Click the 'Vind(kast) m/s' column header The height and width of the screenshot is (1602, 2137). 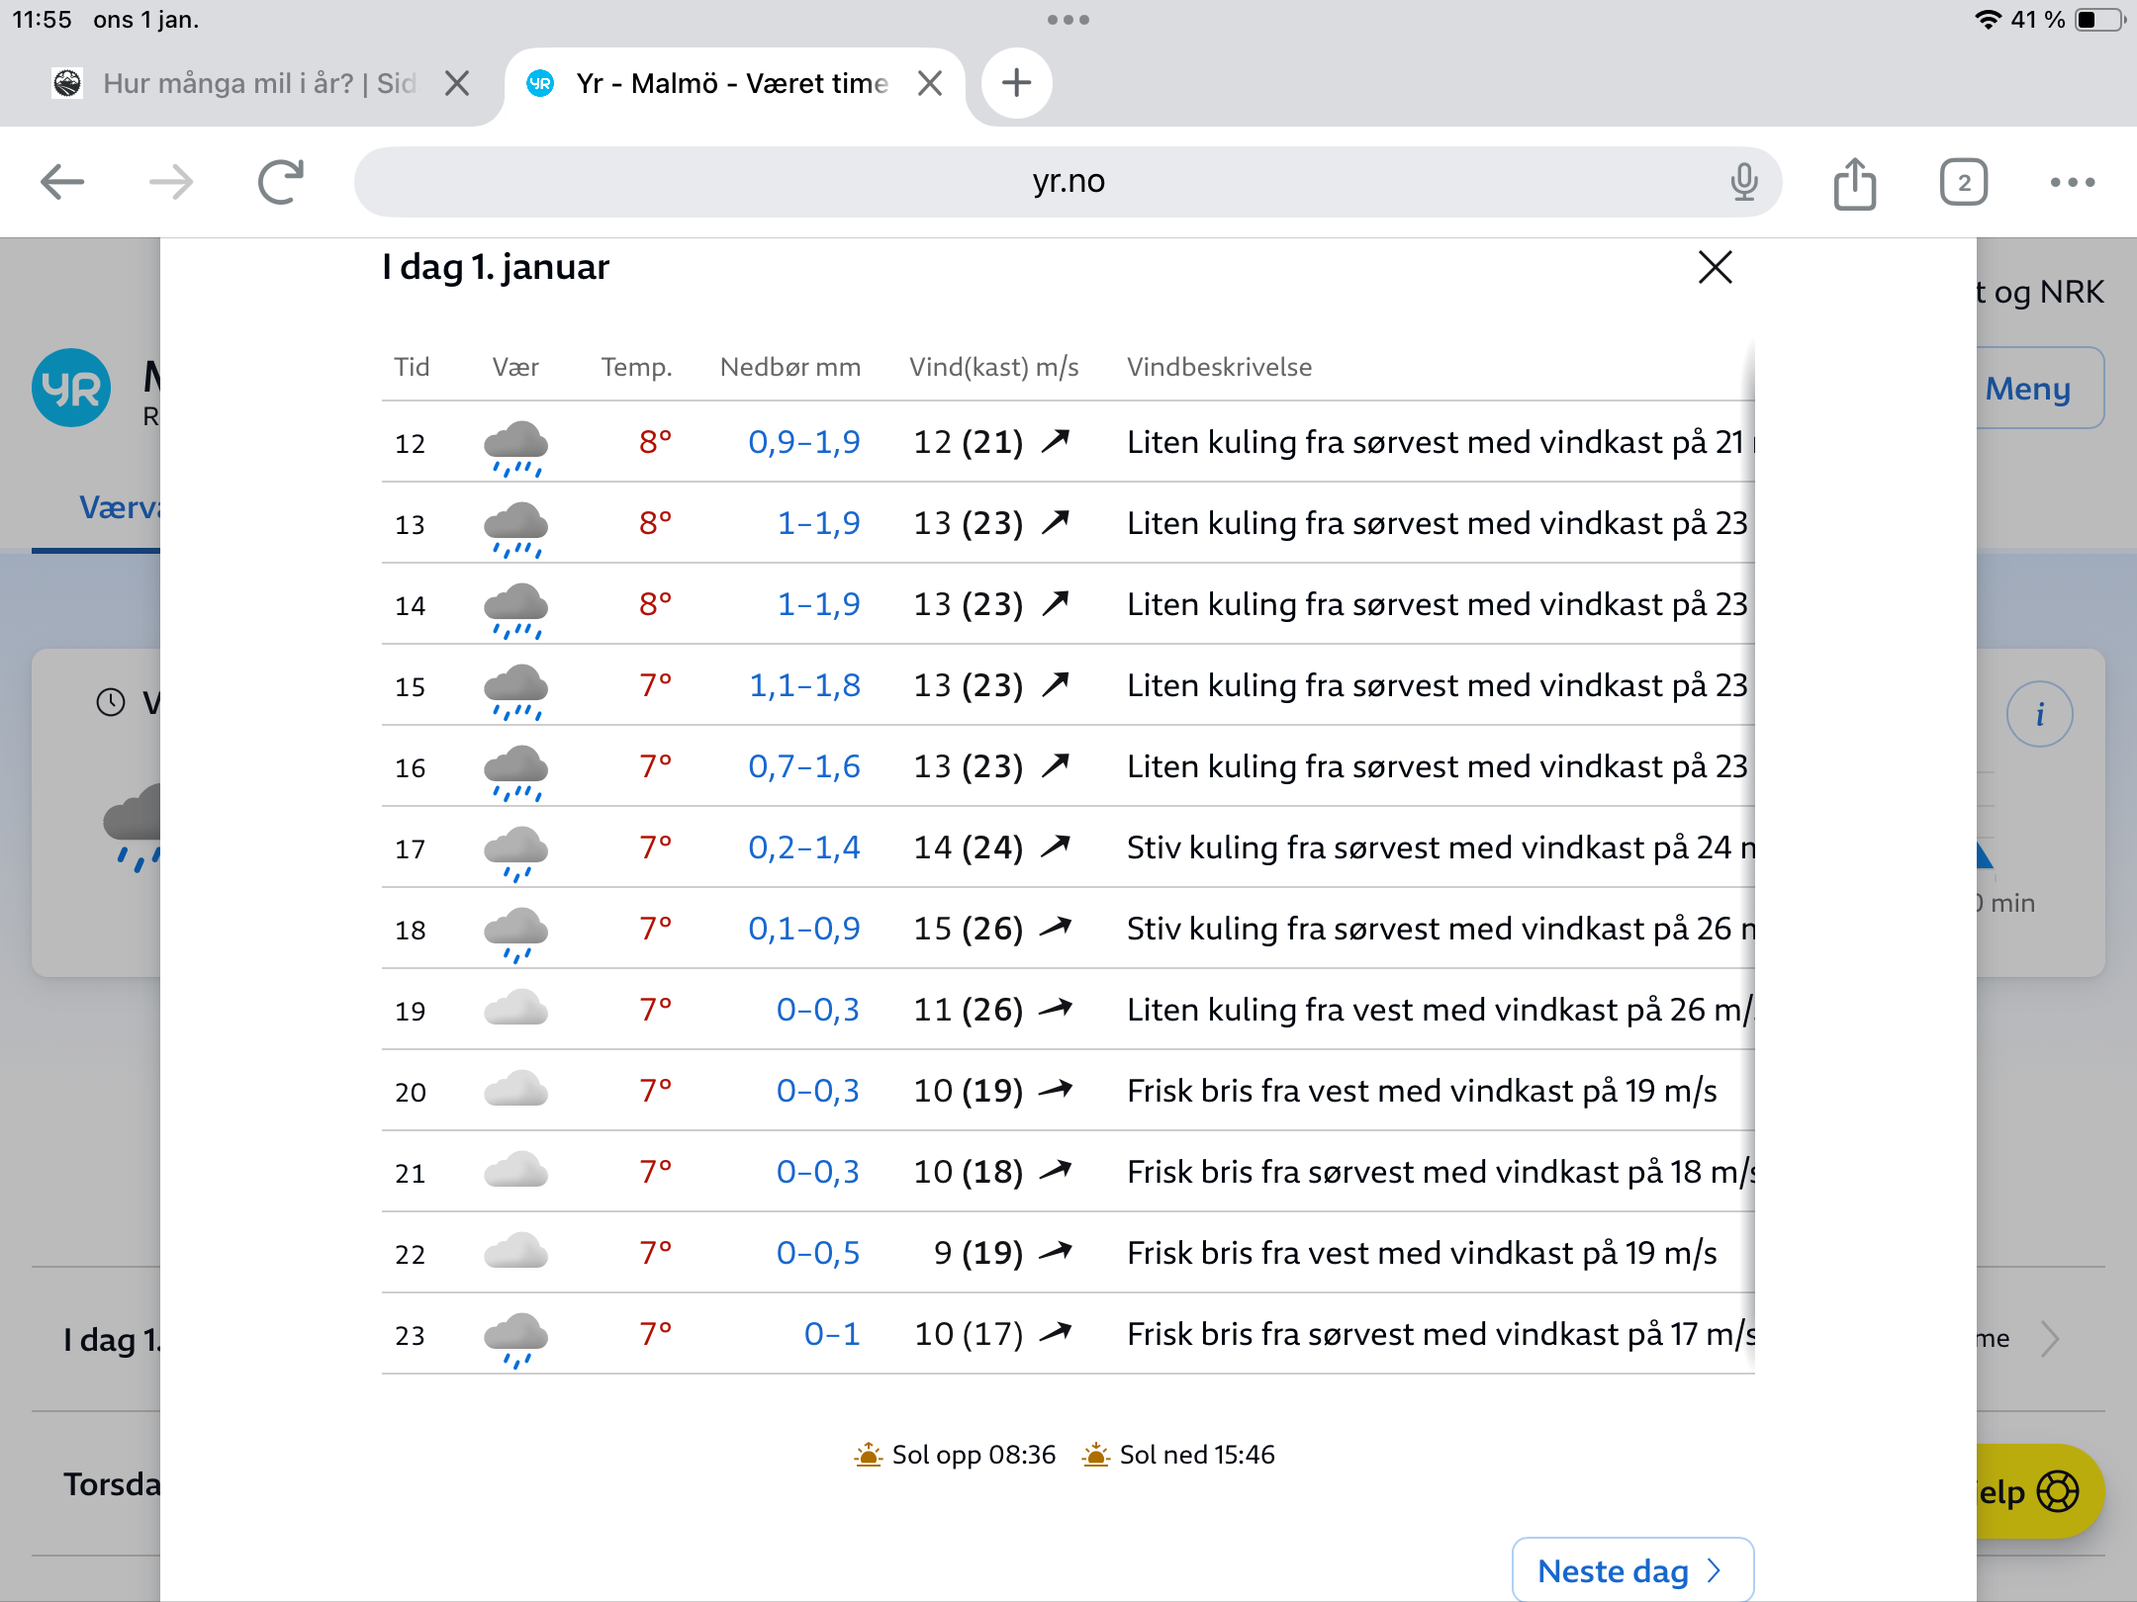click(993, 367)
